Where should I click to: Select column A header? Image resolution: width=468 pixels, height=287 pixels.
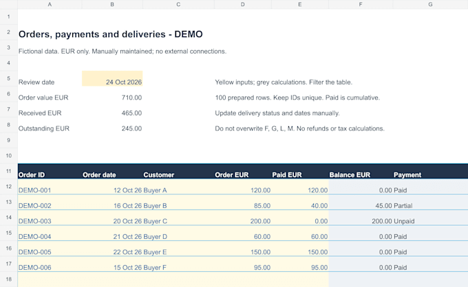(x=50, y=4)
